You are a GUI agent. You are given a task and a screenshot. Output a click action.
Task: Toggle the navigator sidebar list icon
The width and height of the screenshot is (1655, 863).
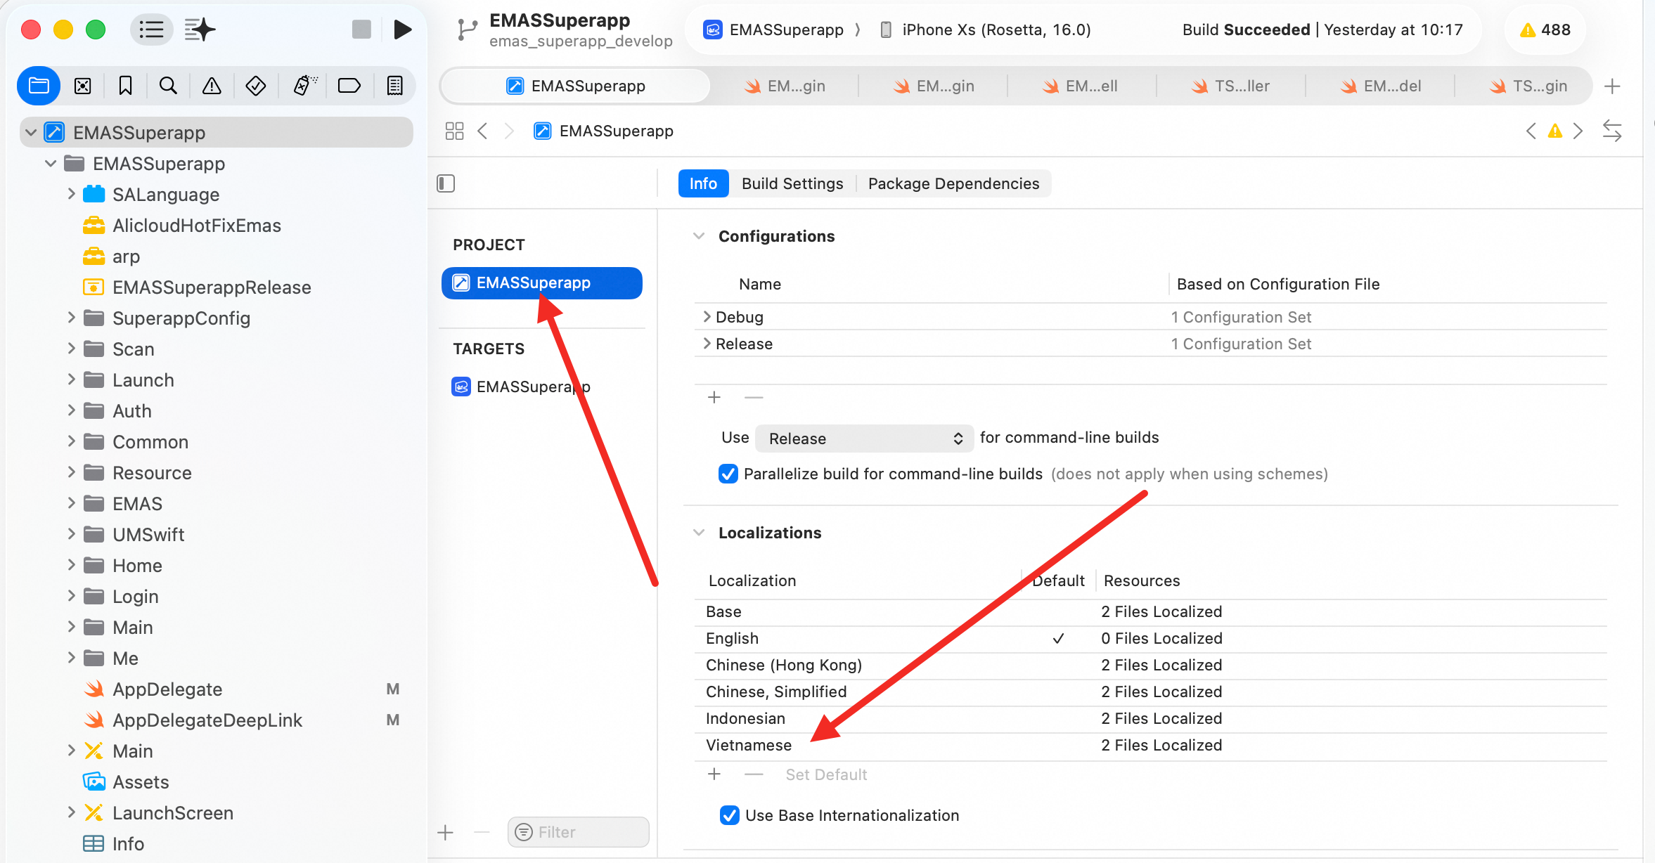[x=151, y=30]
